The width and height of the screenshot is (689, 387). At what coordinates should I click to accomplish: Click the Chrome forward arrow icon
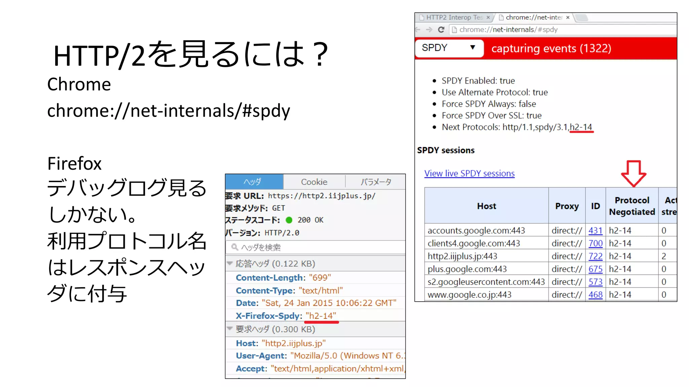429,30
